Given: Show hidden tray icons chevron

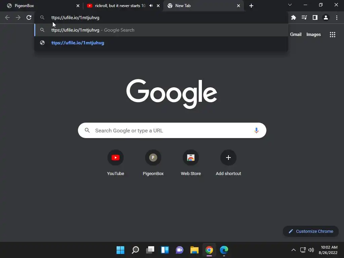Looking at the screenshot, I should 294,250.
